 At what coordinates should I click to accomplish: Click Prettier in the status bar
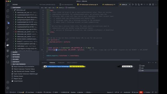pos(147,92)
